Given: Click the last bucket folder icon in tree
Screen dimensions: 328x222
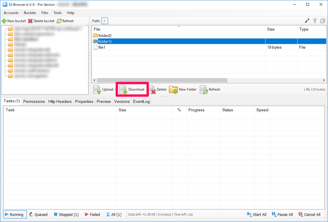Looking at the screenshot, I should pyautogui.click(x=11, y=76).
